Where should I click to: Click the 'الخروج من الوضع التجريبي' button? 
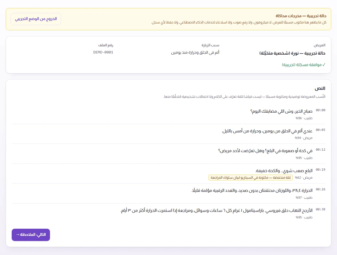click(36, 19)
